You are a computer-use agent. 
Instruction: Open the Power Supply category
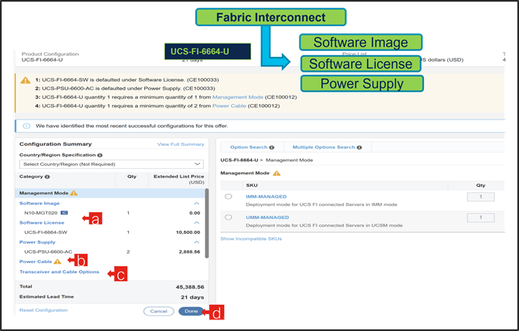[37, 242]
